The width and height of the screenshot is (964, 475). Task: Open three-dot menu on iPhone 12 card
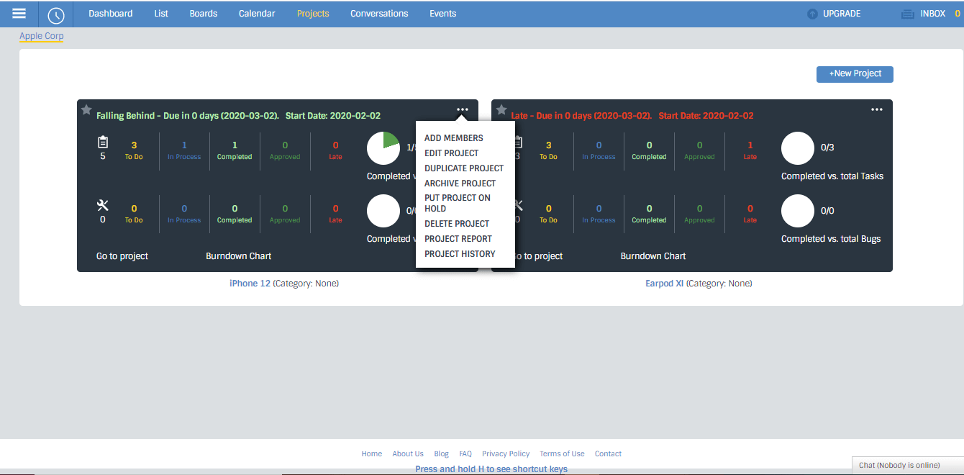(x=462, y=109)
